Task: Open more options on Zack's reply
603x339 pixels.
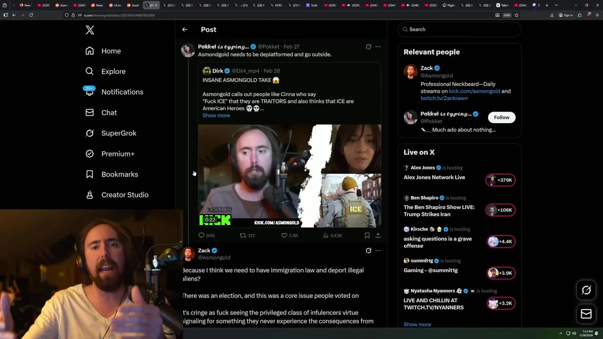Action: (x=378, y=250)
